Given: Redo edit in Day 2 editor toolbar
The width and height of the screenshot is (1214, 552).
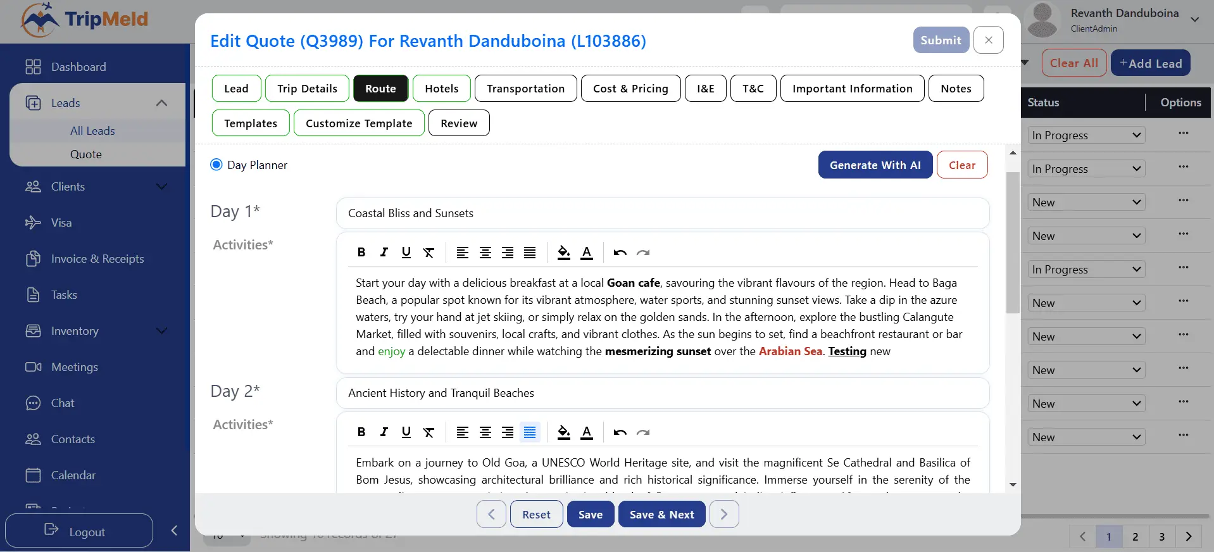Looking at the screenshot, I should click(643, 432).
